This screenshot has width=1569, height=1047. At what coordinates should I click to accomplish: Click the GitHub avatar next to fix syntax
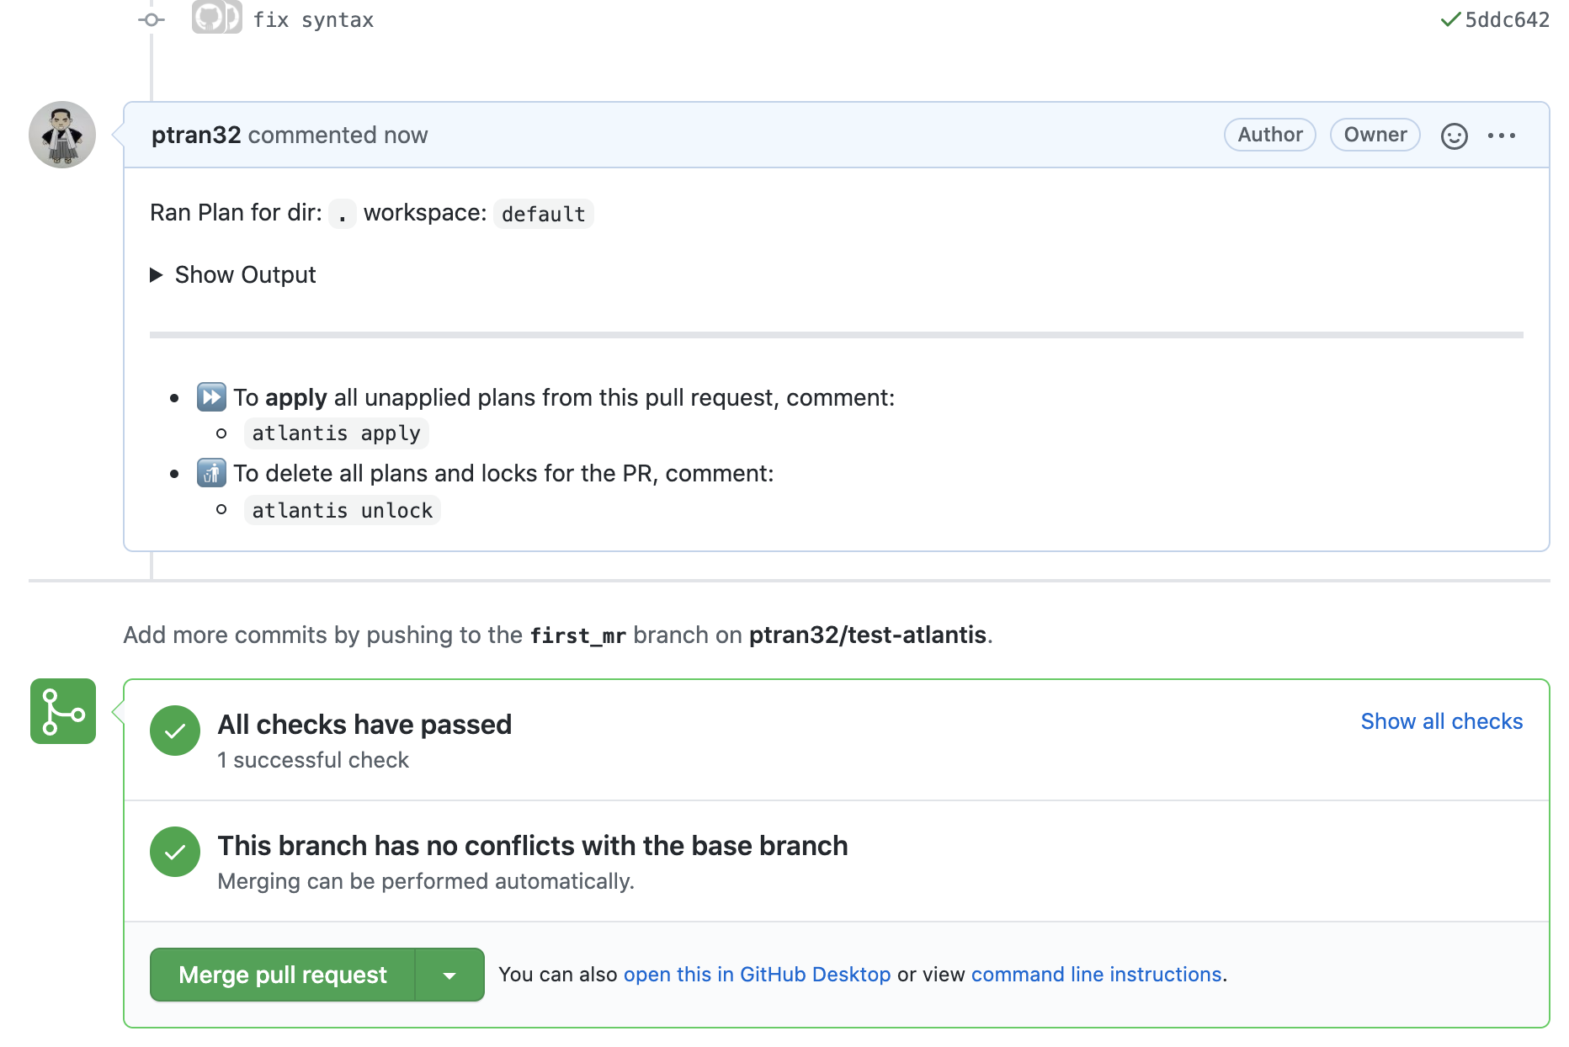pos(216,17)
